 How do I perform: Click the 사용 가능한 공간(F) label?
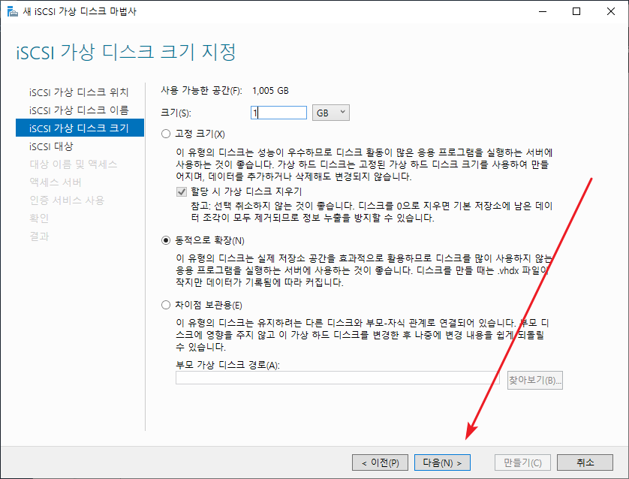tap(201, 91)
